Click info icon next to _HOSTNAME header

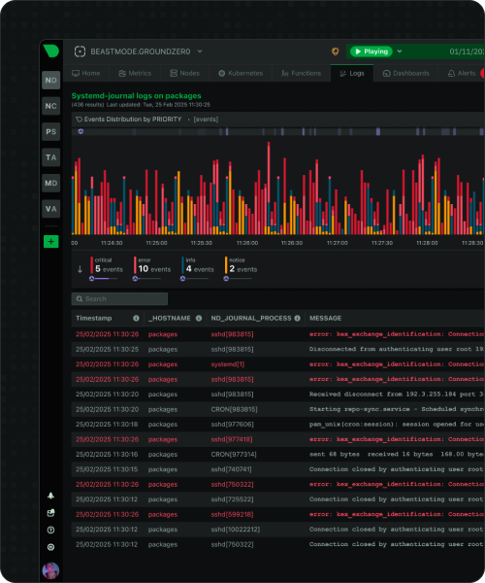[199, 319]
